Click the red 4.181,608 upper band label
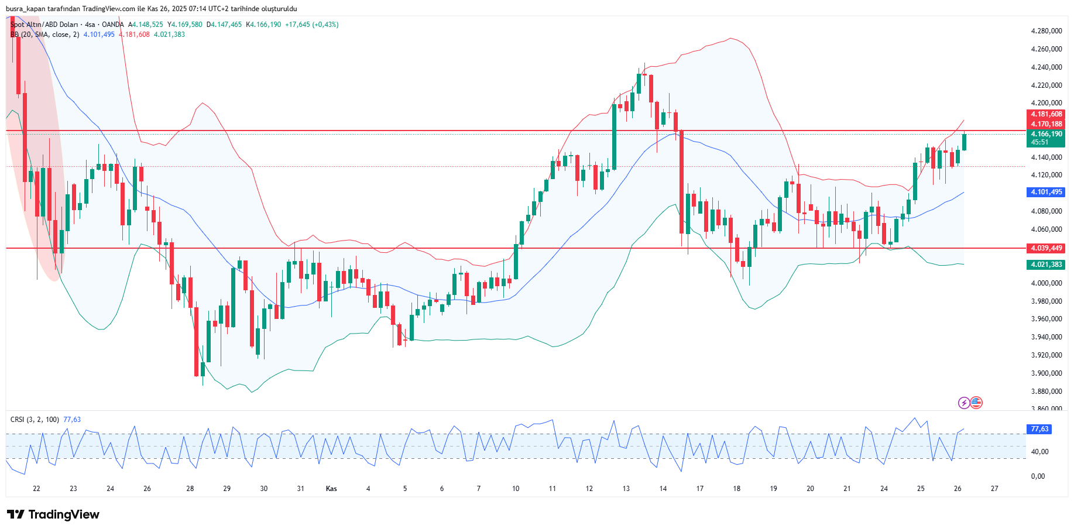1074x532 pixels. 1046,114
